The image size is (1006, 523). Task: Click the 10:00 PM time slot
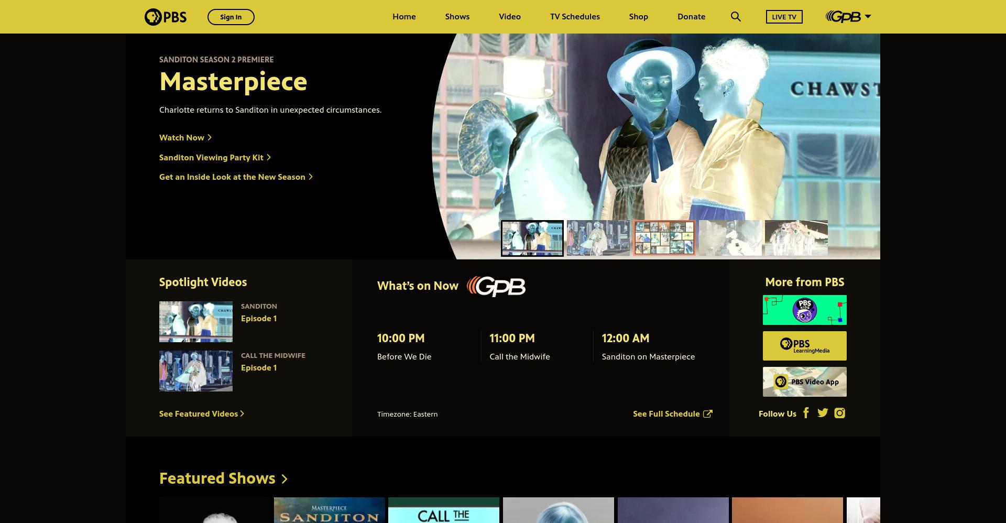click(x=401, y=338)
